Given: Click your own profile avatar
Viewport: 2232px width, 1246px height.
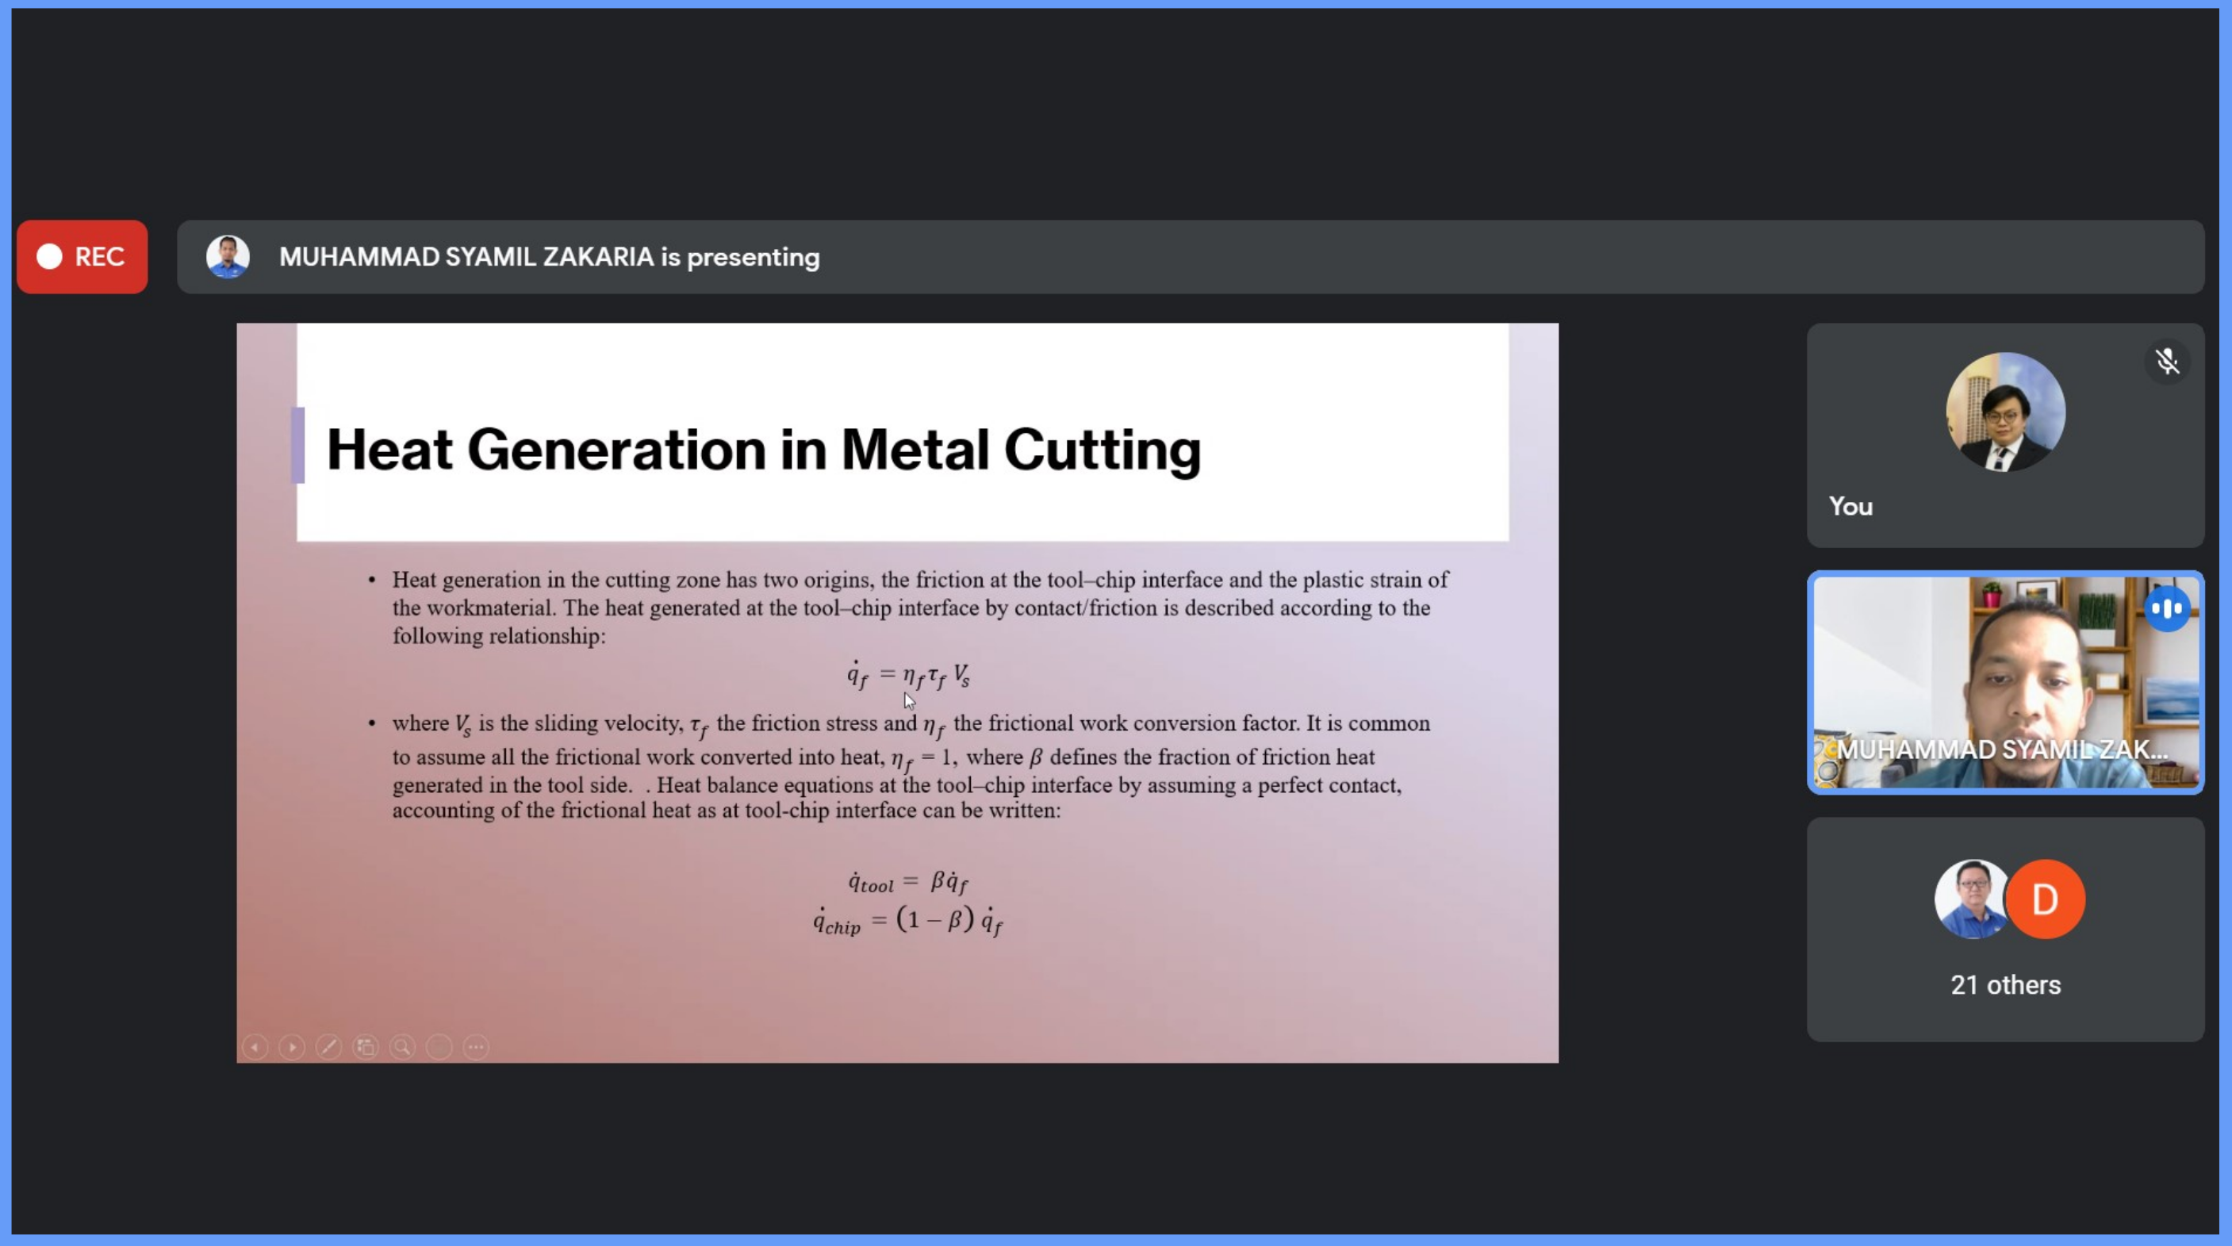Looking at the screenshot, I should 2005,412.
